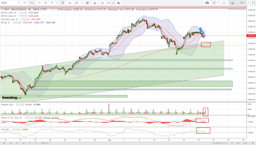
Task: Take a chart snapshot with camera icon
Action: coord(207,3)
